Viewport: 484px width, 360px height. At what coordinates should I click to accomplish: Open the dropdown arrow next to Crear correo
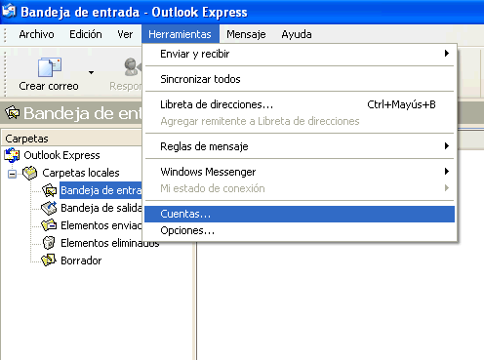click(x=92, y=72)
